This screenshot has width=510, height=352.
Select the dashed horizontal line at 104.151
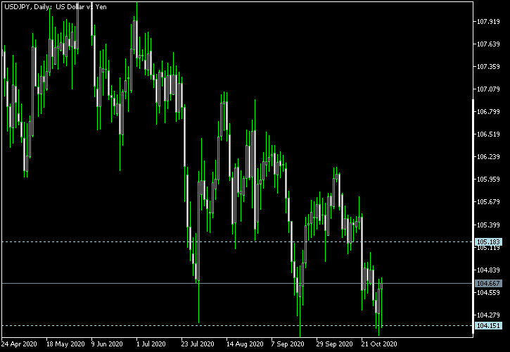tap(238, 326)
